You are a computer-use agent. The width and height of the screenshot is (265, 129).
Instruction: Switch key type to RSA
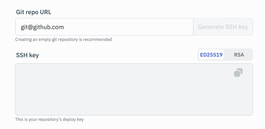tap(239, 55)
